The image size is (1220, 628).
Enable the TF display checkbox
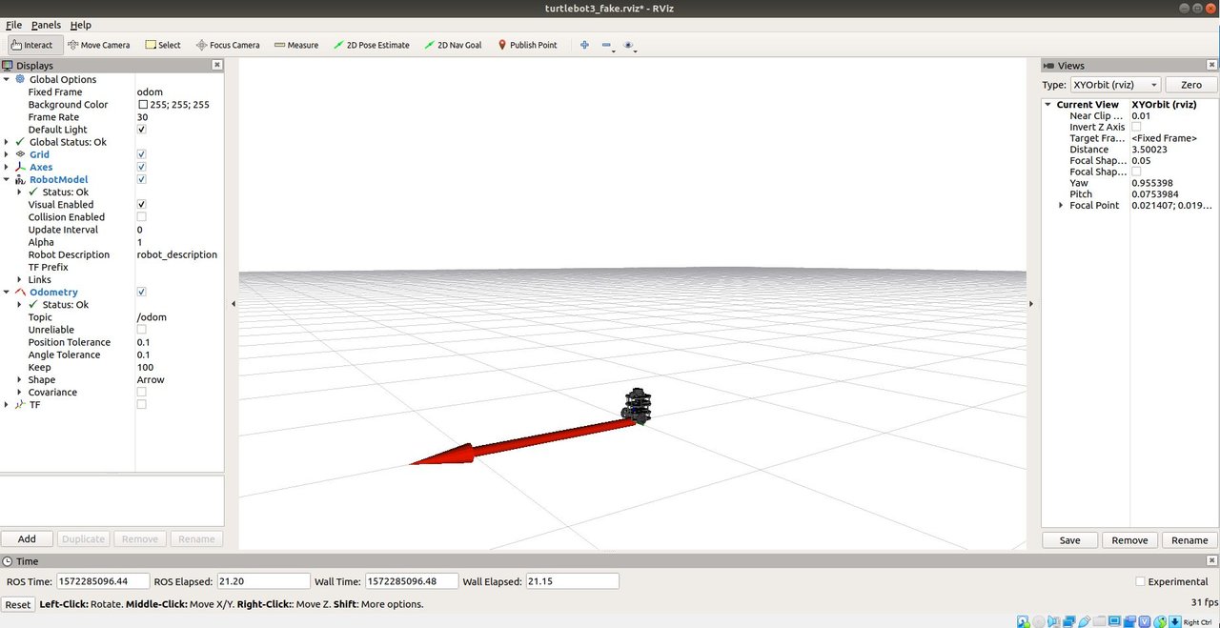click(142, 405)
